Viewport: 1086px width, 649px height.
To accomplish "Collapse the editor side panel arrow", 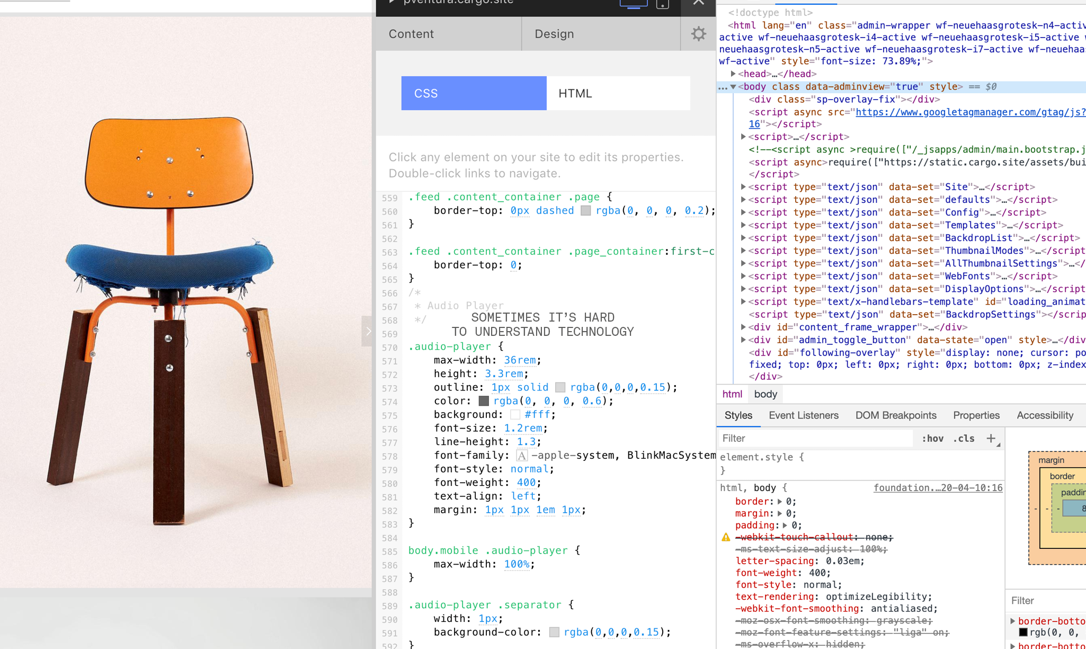I will click(368, 331).
